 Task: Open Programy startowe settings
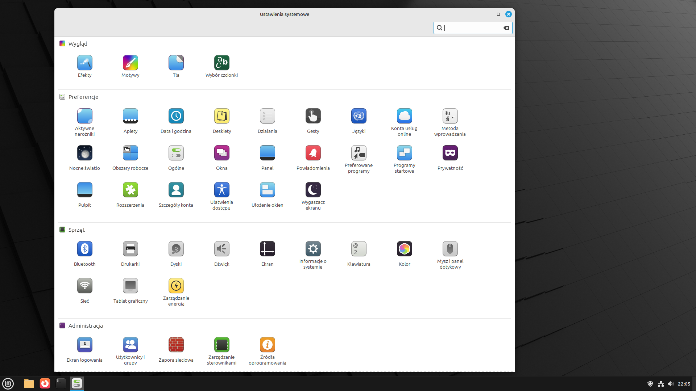pos(404,153)
